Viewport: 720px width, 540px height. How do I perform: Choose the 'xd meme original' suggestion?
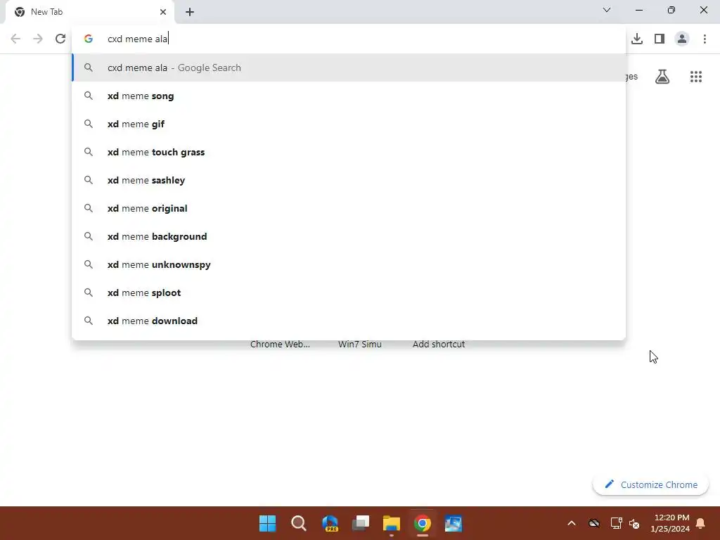(349, 208)
